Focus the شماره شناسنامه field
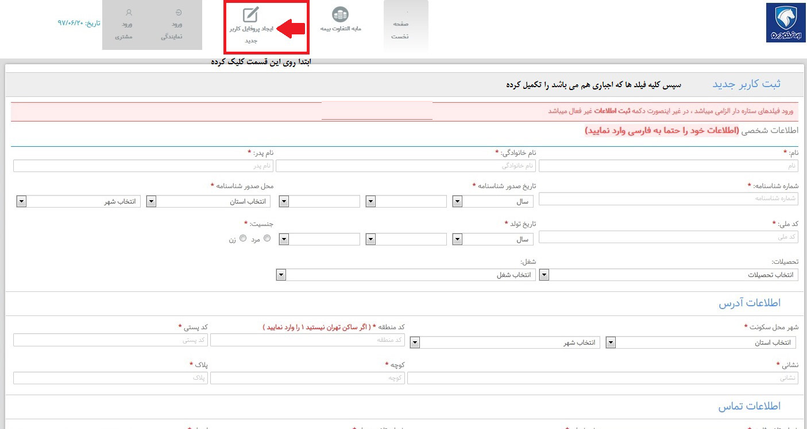 tap(669, 199)
